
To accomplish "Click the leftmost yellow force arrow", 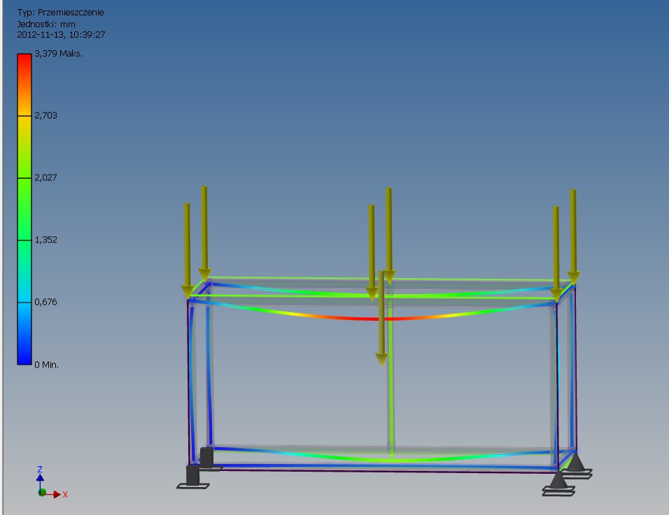I will pyautogui.click(x=187, y=245).
